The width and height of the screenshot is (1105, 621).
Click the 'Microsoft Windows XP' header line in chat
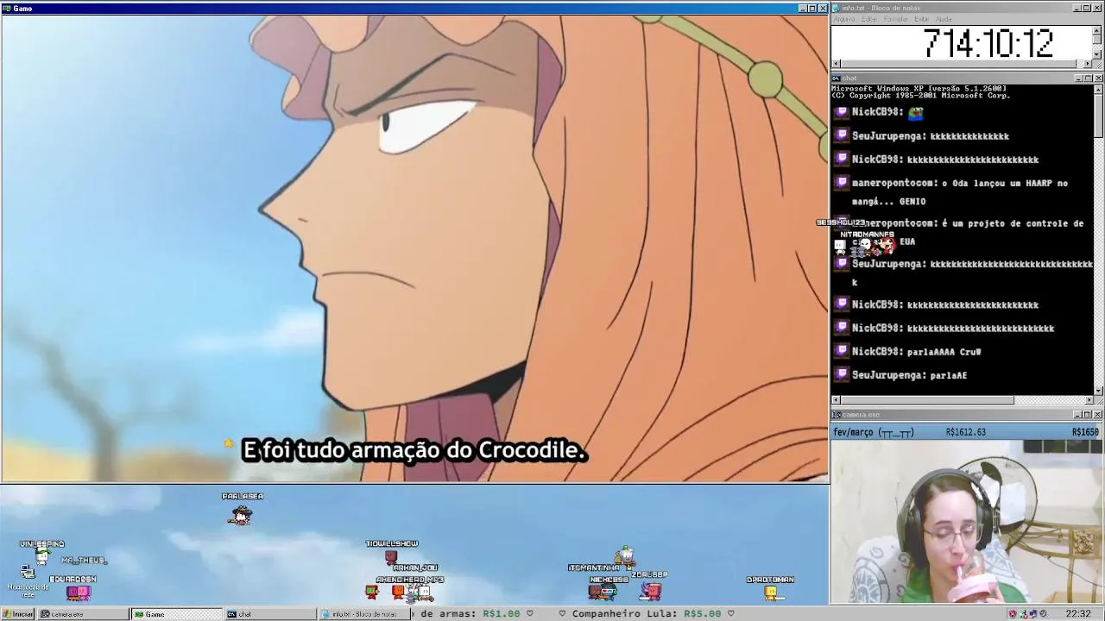point(919,88)
